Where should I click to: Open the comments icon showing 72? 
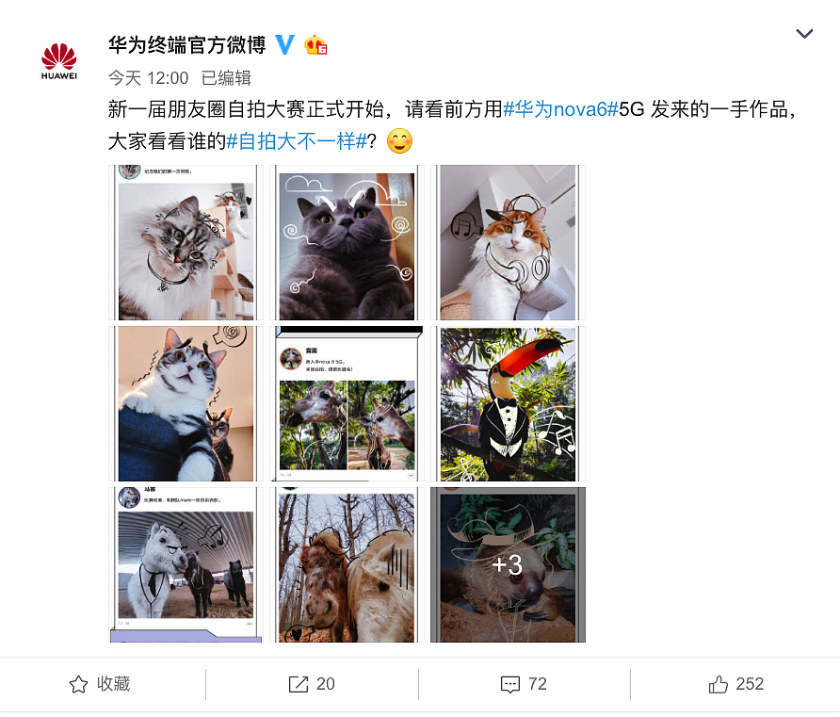(510, 684)
